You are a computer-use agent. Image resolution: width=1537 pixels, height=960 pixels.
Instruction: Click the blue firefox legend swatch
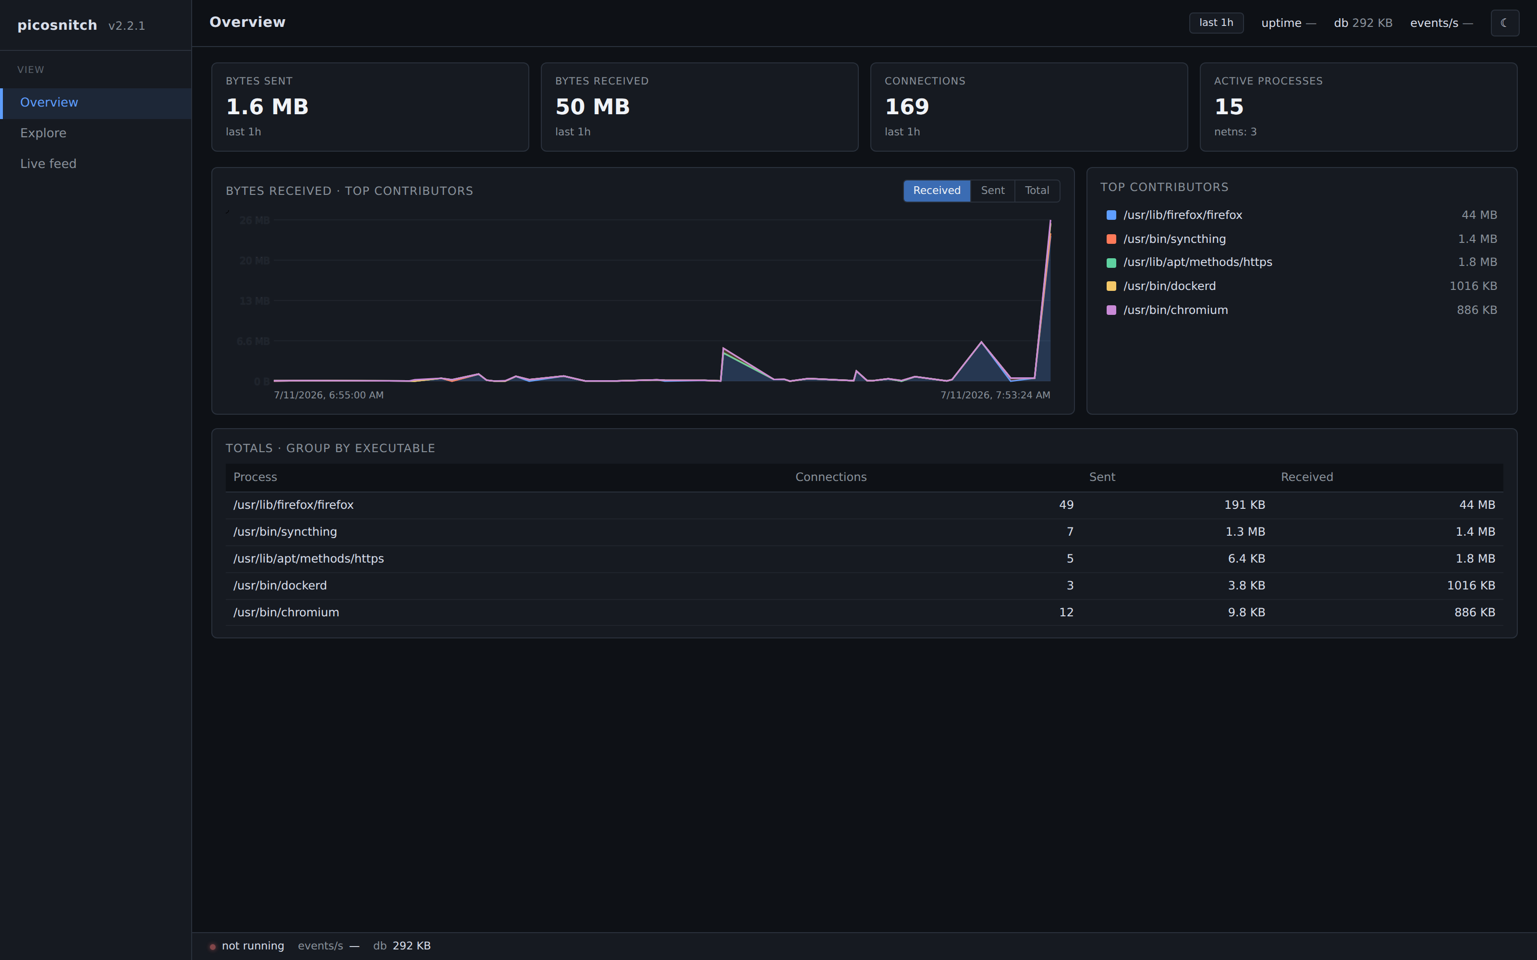point(1111,215)
